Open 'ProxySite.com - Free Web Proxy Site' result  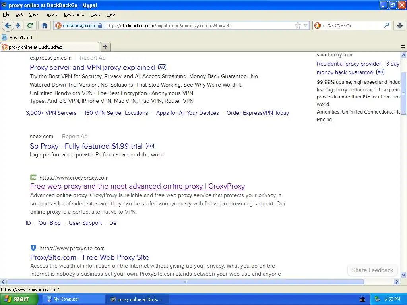click(x=90, y=257)
